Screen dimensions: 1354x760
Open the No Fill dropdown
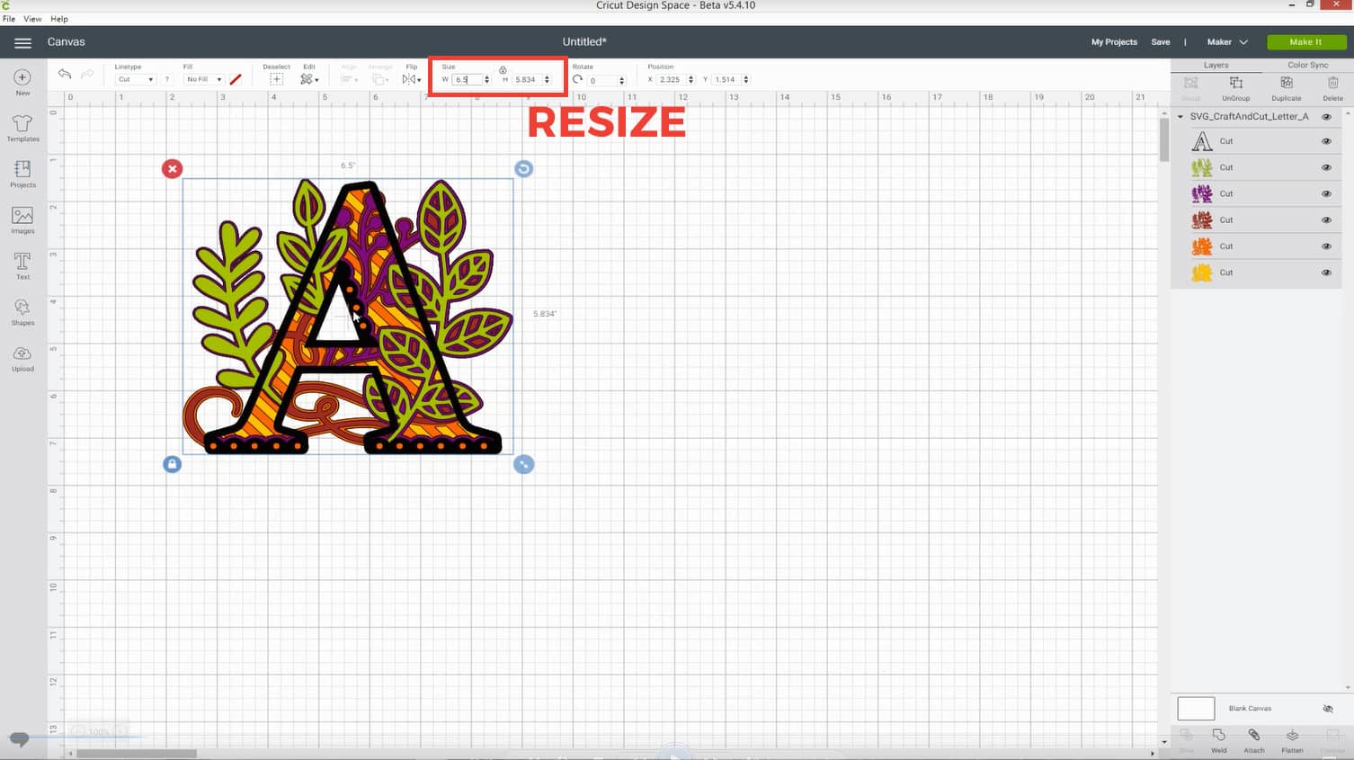pyautogui.click(x=203, y=79)
